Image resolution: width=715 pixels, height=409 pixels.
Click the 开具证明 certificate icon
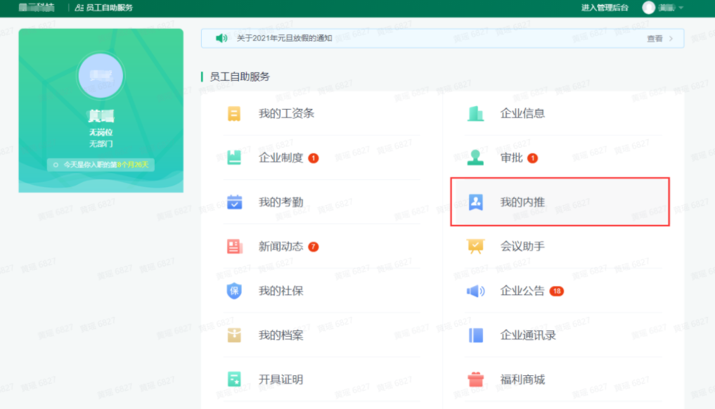coord(234,379)
